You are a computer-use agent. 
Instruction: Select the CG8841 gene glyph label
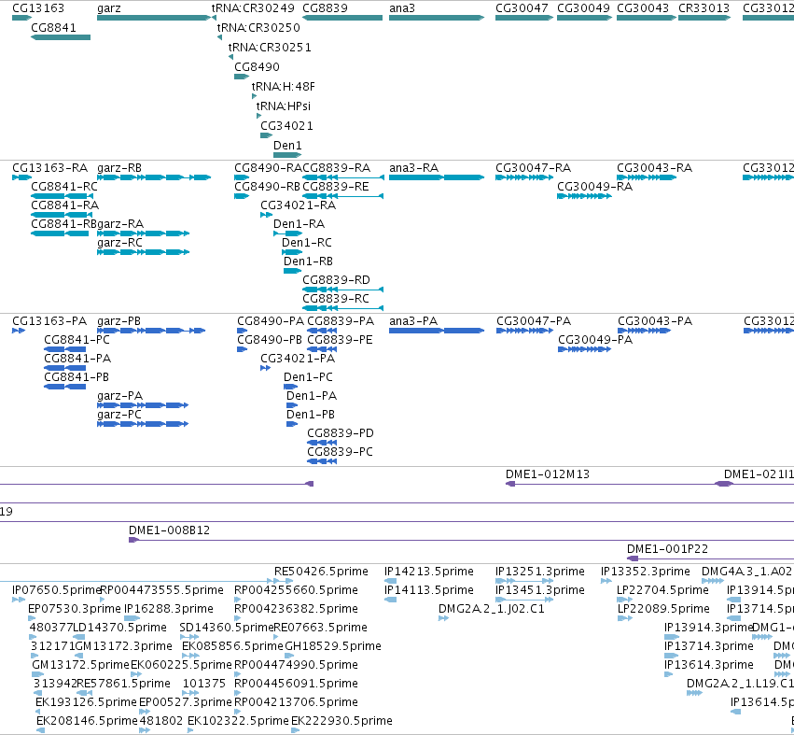(x=54, y=27)
